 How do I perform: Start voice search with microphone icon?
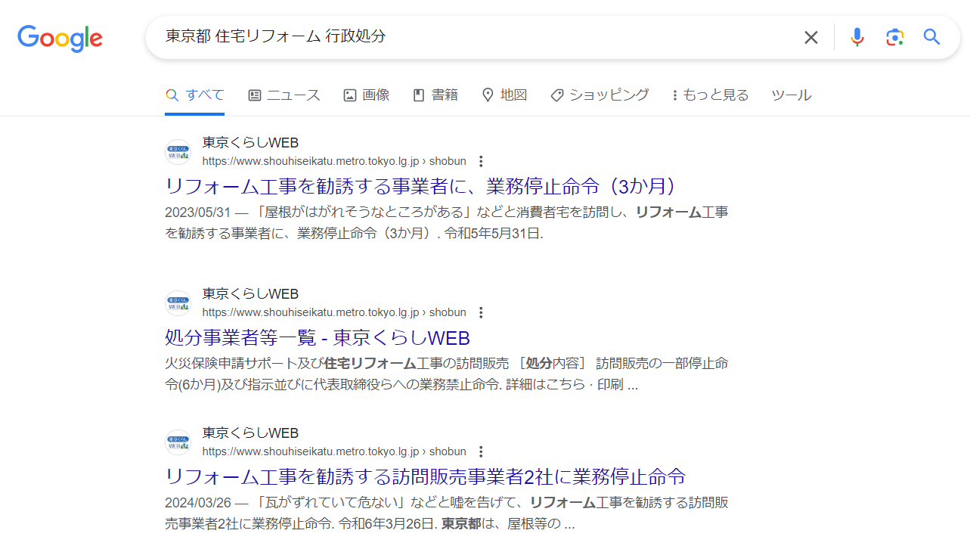pyautogui.click(x=857, y=37)
